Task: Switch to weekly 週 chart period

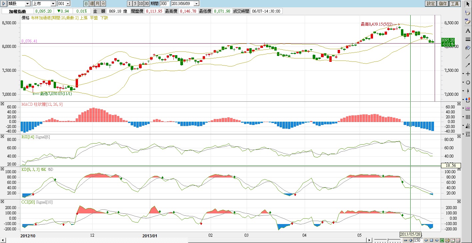Action: 92,4
